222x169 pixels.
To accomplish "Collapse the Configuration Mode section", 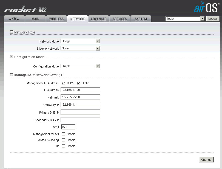I will tap(12, 57).
